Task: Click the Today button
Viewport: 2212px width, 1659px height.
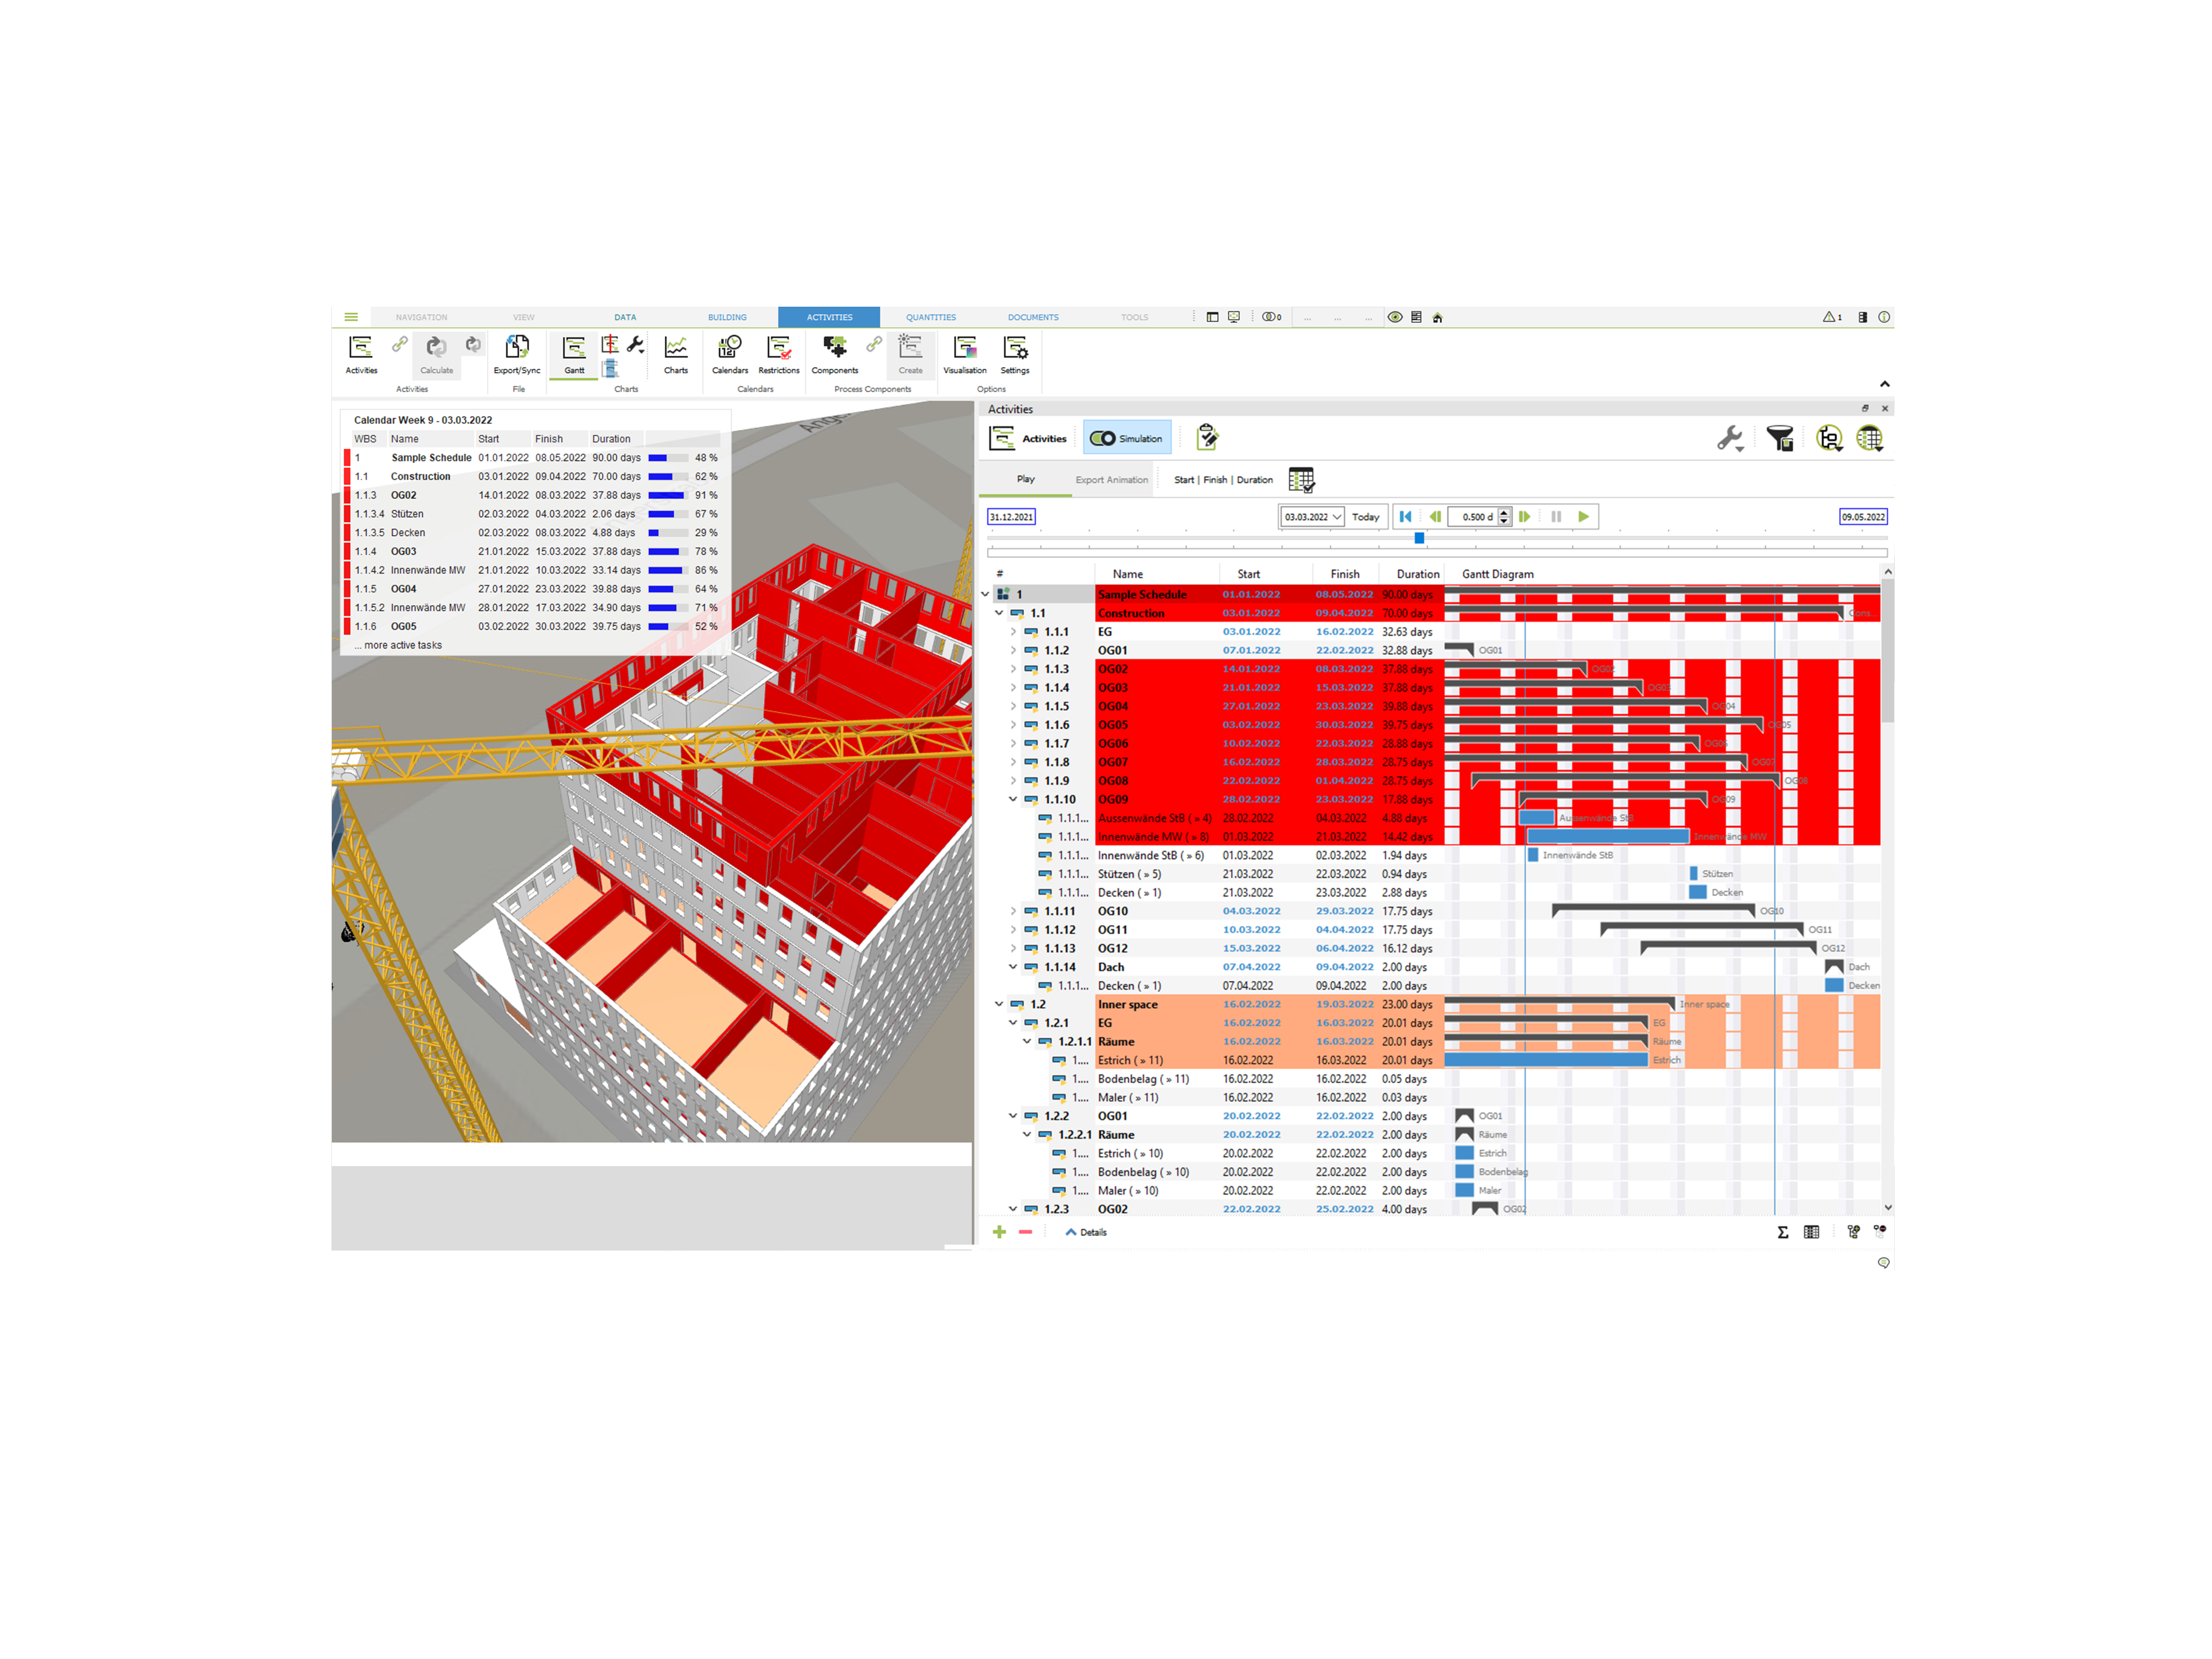Action: [1365, 517]
